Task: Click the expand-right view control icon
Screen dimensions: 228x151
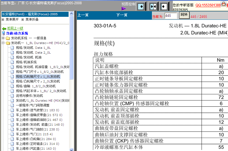Action: [x=141, y=6]
